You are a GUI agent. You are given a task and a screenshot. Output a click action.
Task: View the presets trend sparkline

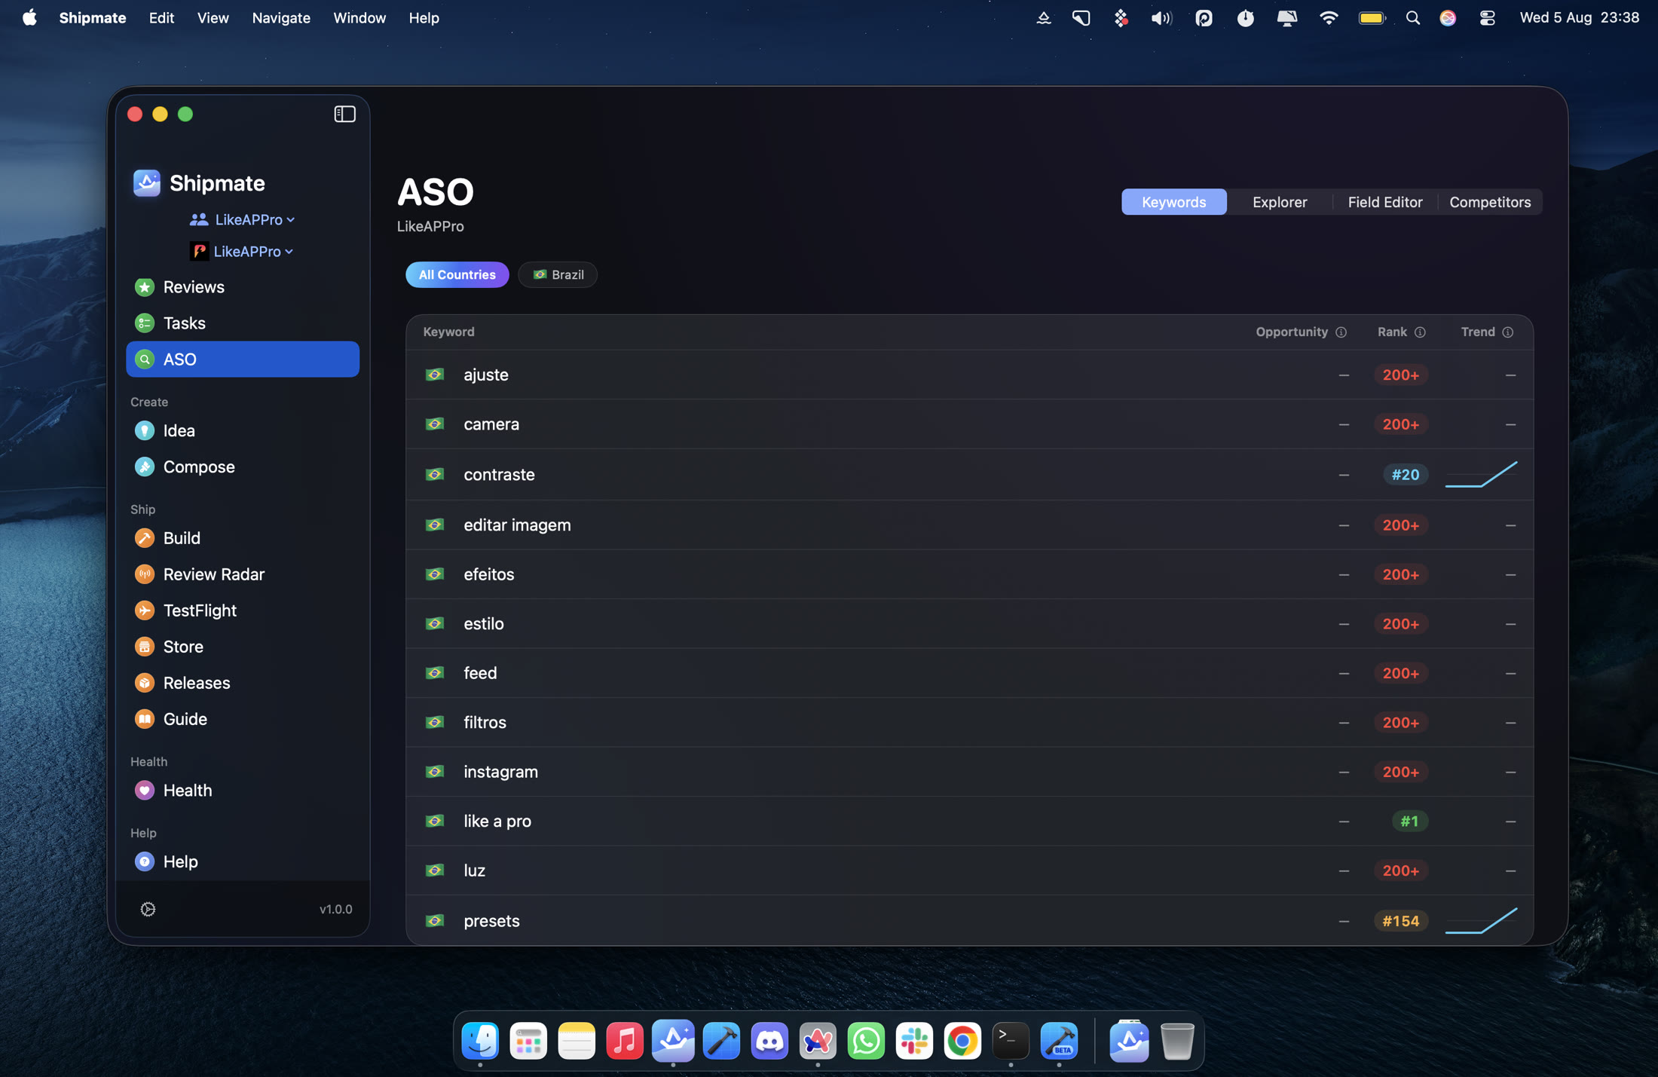[1481, 921]
